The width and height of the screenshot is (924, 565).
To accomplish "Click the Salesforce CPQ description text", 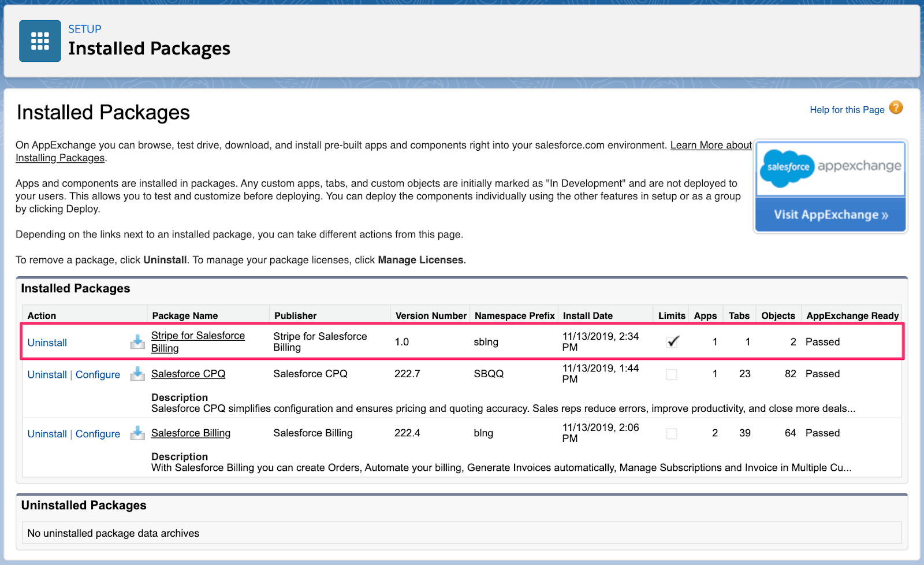I will click(503, 408).
